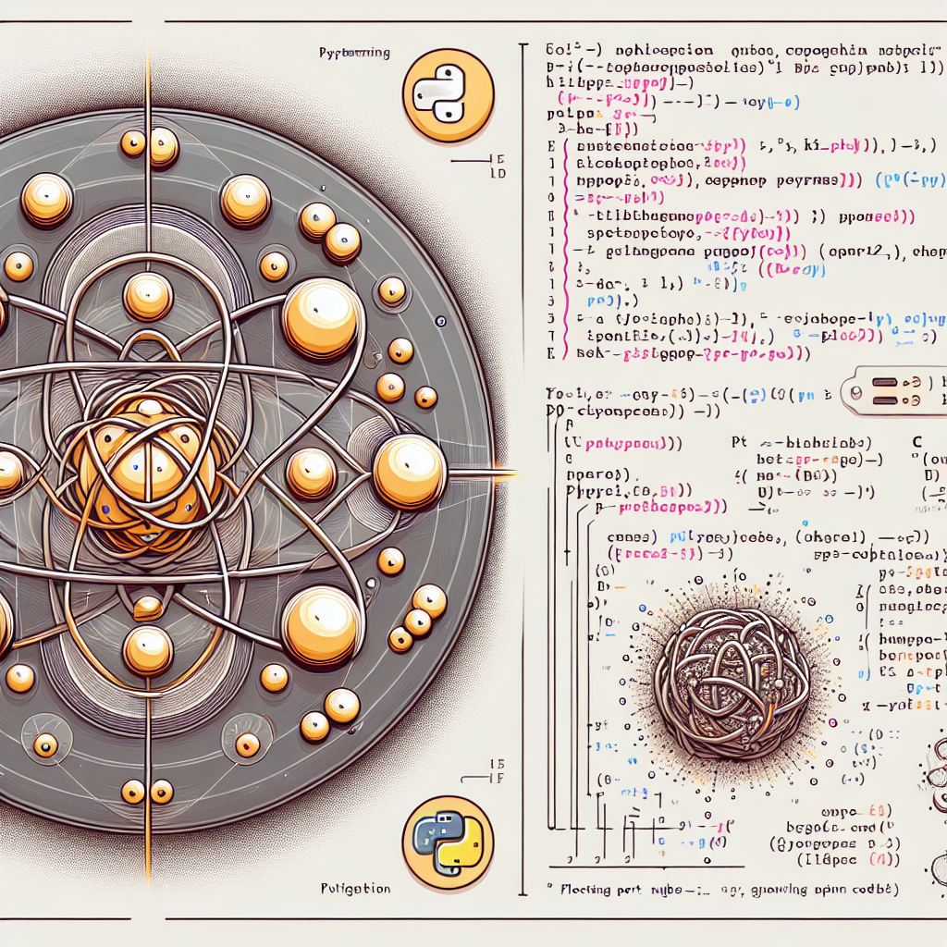Viewport: 947px width, 947px height.
Task: Click the "Pyrbeorning" label
Action: (x=354, y=53)
